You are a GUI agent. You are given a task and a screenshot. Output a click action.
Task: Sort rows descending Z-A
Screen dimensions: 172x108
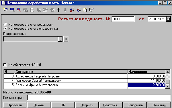pos(79,10)
